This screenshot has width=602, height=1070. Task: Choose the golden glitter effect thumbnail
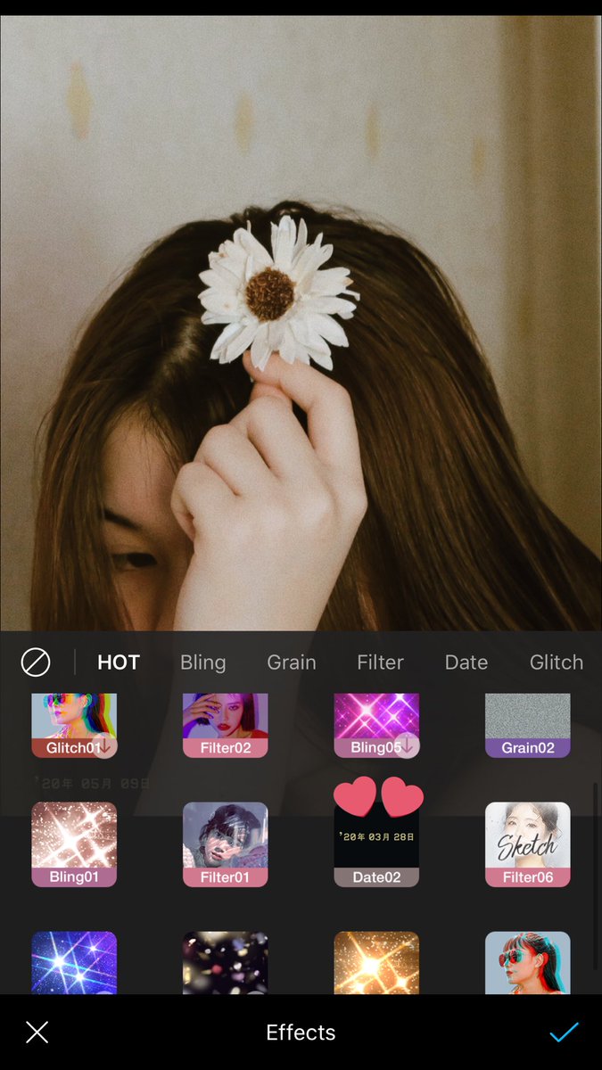click(376, 963)
